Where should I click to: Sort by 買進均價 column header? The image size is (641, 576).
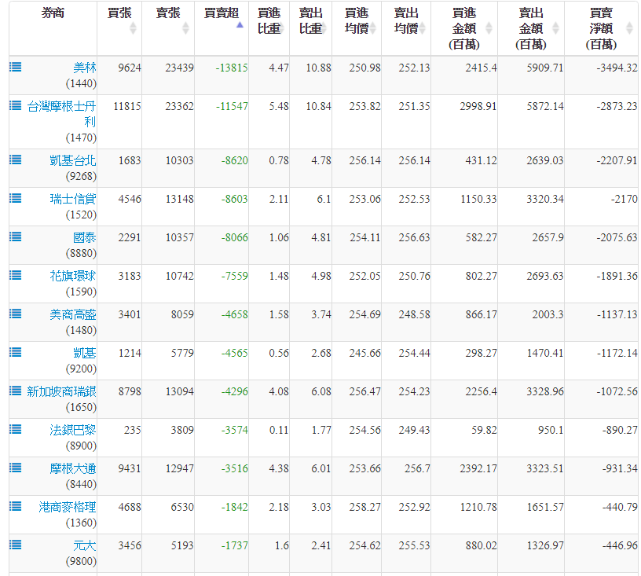click(356, 20)
